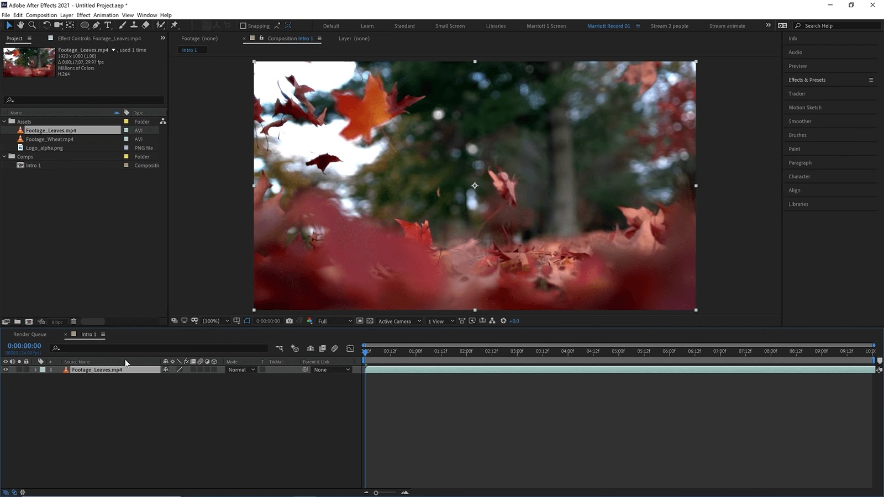Image resolution: width=884 pixels, height=497 pixels.
Task: Enable the Snapping checkbox
Action: pos(242,25)
